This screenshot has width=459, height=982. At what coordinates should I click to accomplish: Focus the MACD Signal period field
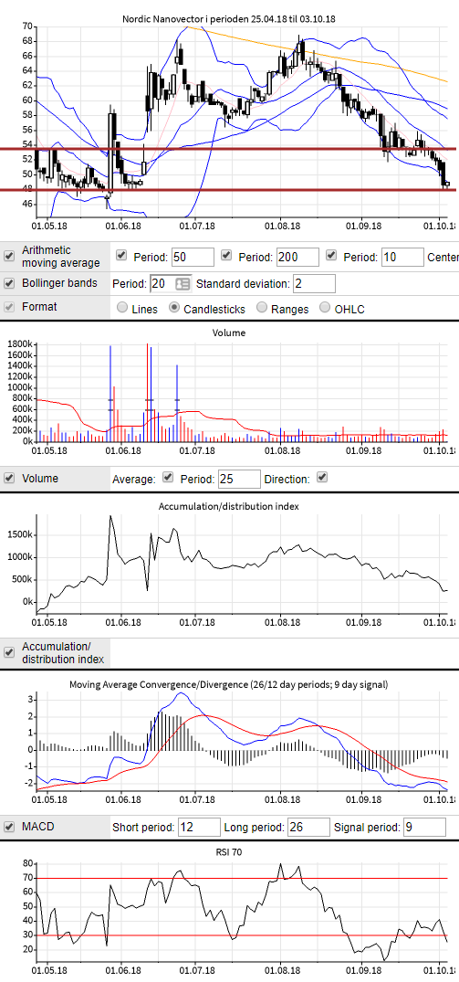tap(424, 828)
